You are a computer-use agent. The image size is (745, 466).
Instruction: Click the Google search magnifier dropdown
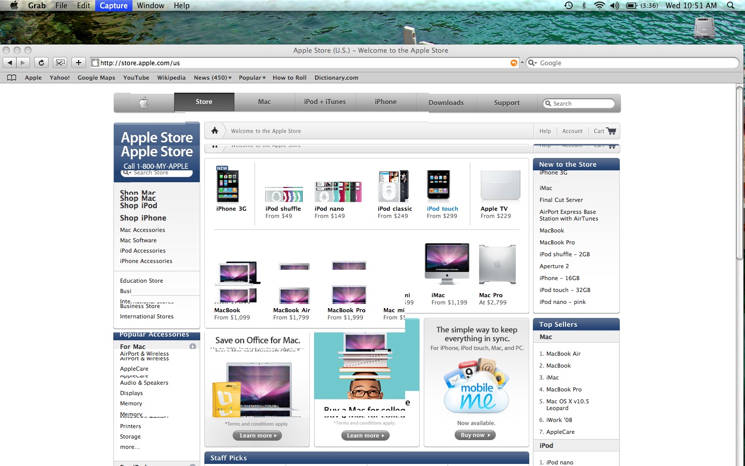[x=532, y=63]
